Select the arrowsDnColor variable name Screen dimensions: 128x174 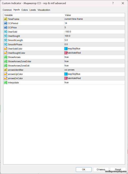15,78
